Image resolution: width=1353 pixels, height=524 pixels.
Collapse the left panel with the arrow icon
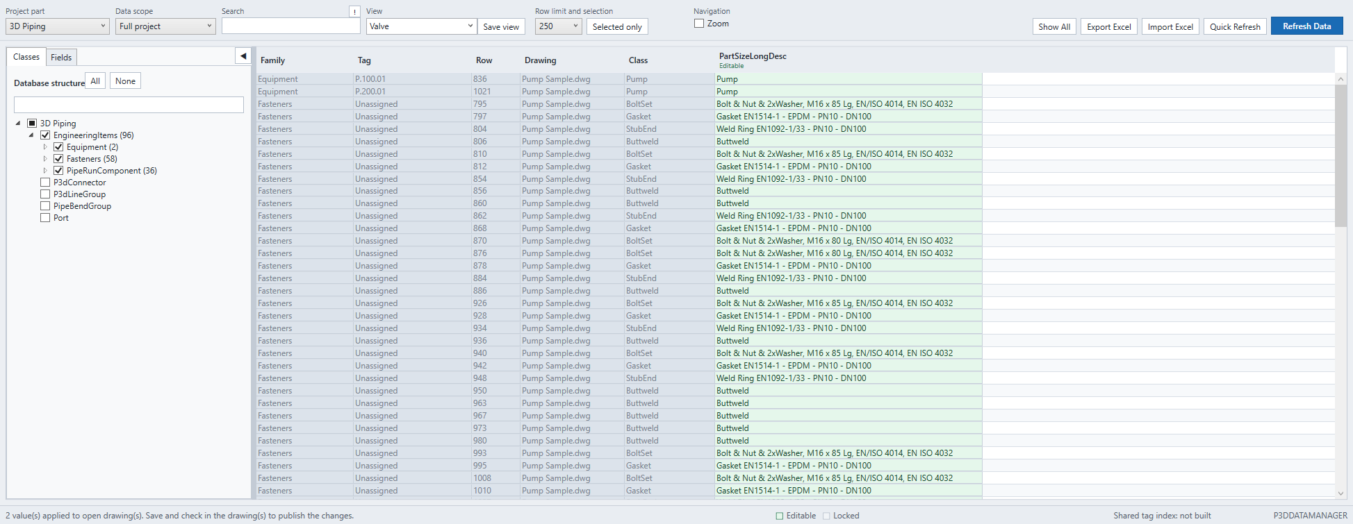point(243,56)
